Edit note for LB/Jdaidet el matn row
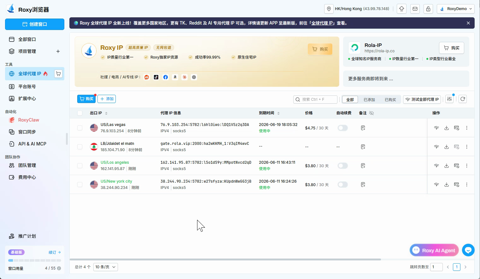The width and height of the screenshot is (480, 279). tap(363, 147)
